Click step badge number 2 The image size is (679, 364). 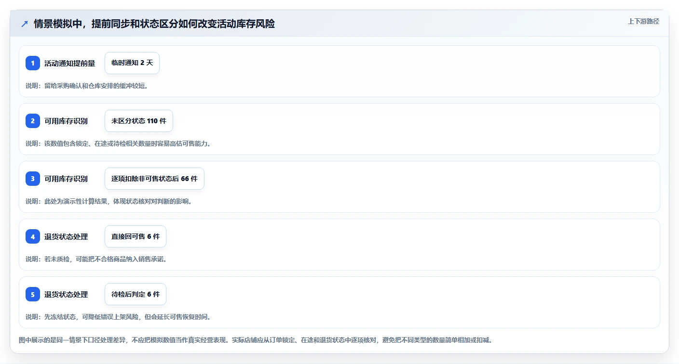(33, 121)
